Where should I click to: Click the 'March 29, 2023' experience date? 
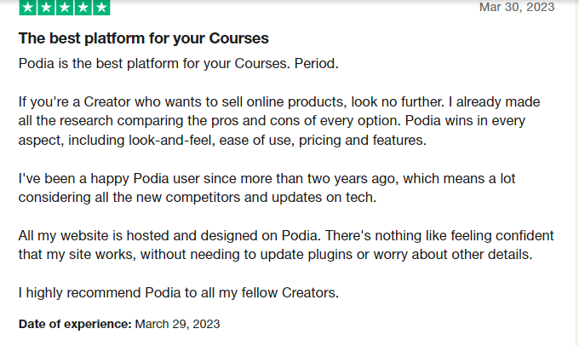177,324
